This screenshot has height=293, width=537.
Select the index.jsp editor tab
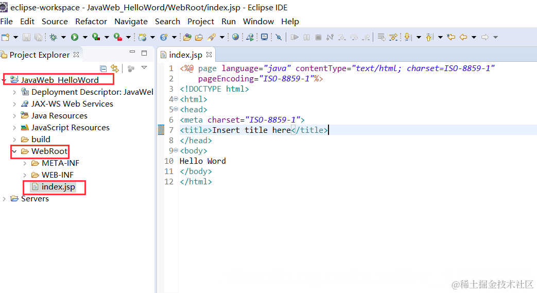[185, 55]
